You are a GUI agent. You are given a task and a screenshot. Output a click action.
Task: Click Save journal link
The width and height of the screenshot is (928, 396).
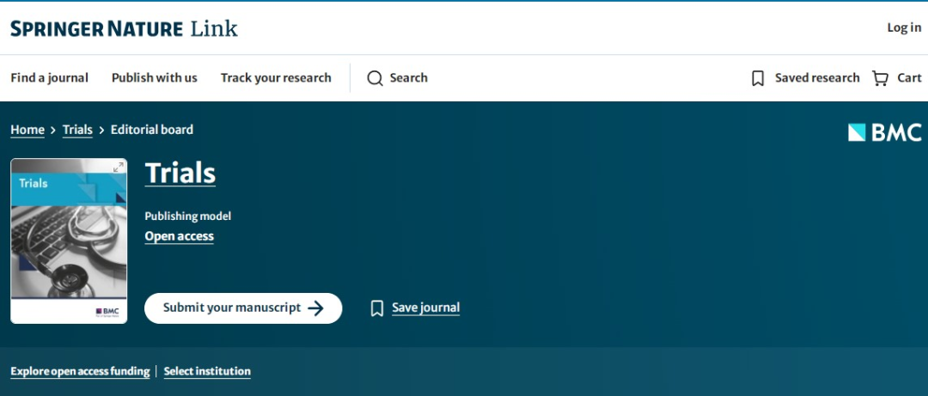(425, 308)
